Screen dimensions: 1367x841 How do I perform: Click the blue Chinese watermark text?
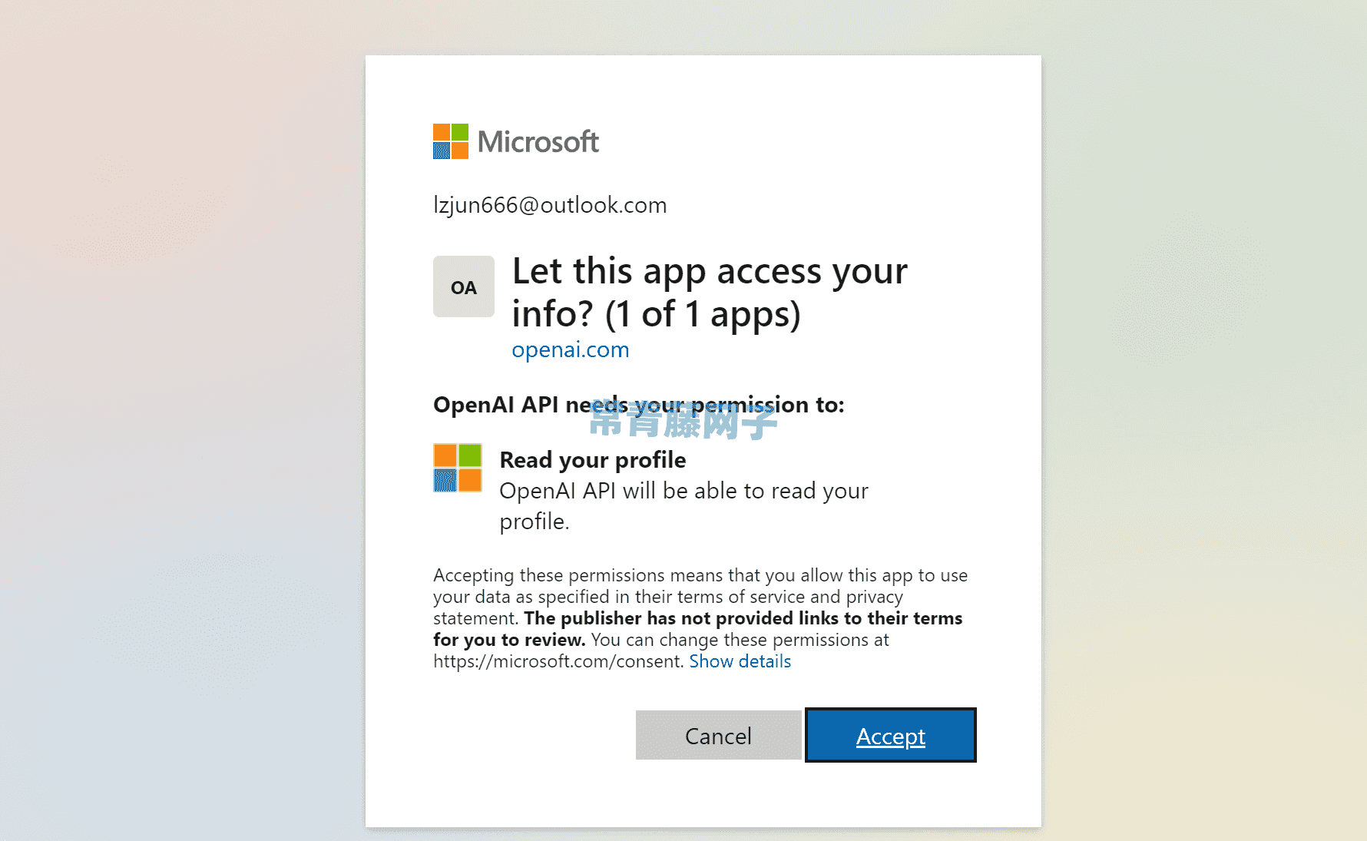tap(683, 421)
